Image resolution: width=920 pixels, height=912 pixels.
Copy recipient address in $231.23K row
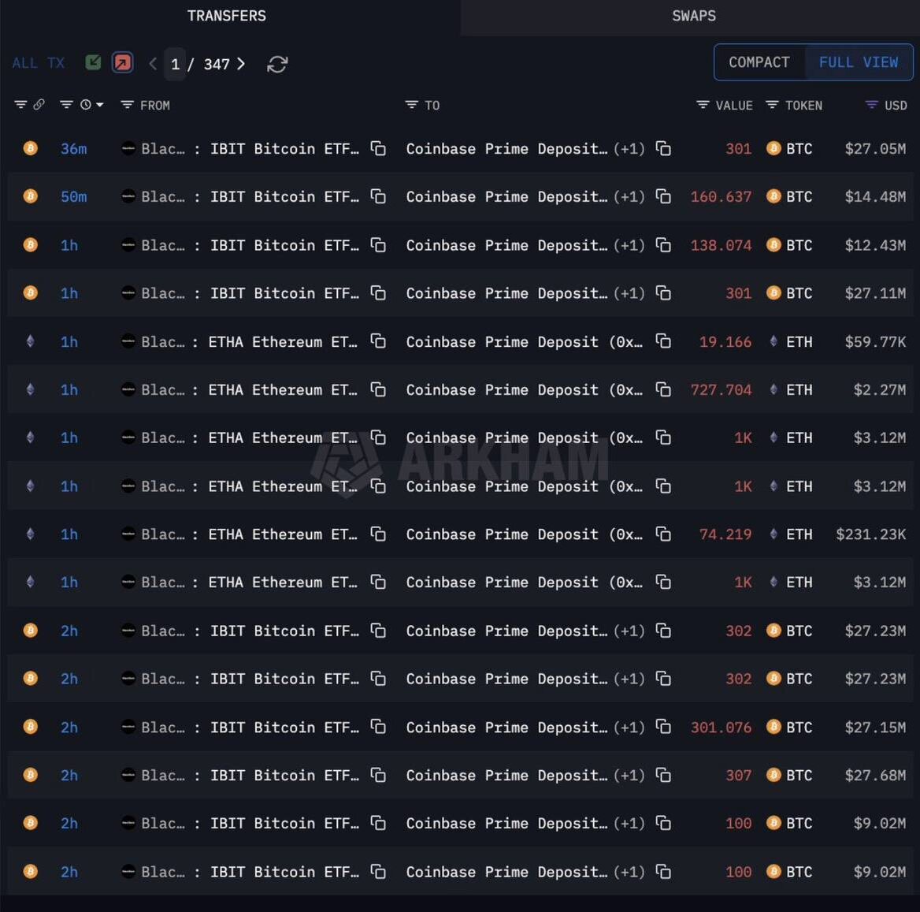663,534
